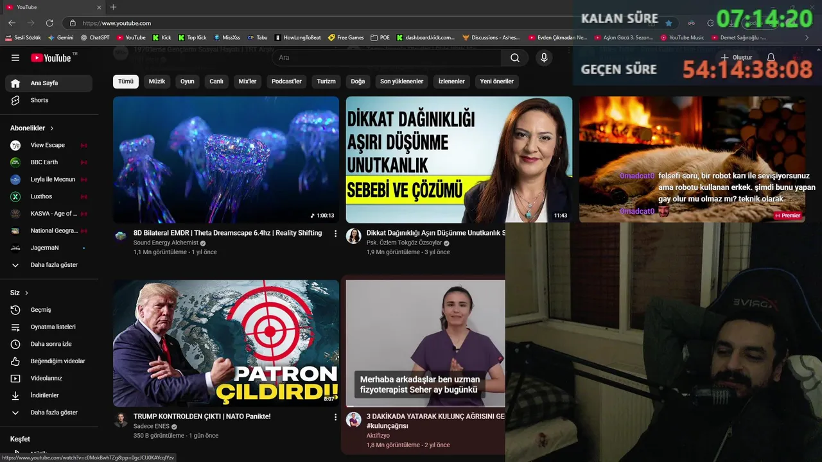Click Sadece ENES channel avatar
This screenshot has width=822, height=462.
coord(121,420)
